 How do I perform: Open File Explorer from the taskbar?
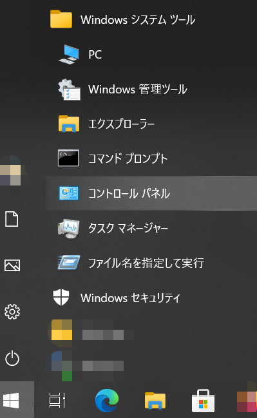pyautogui.click(x=155, y=400)
